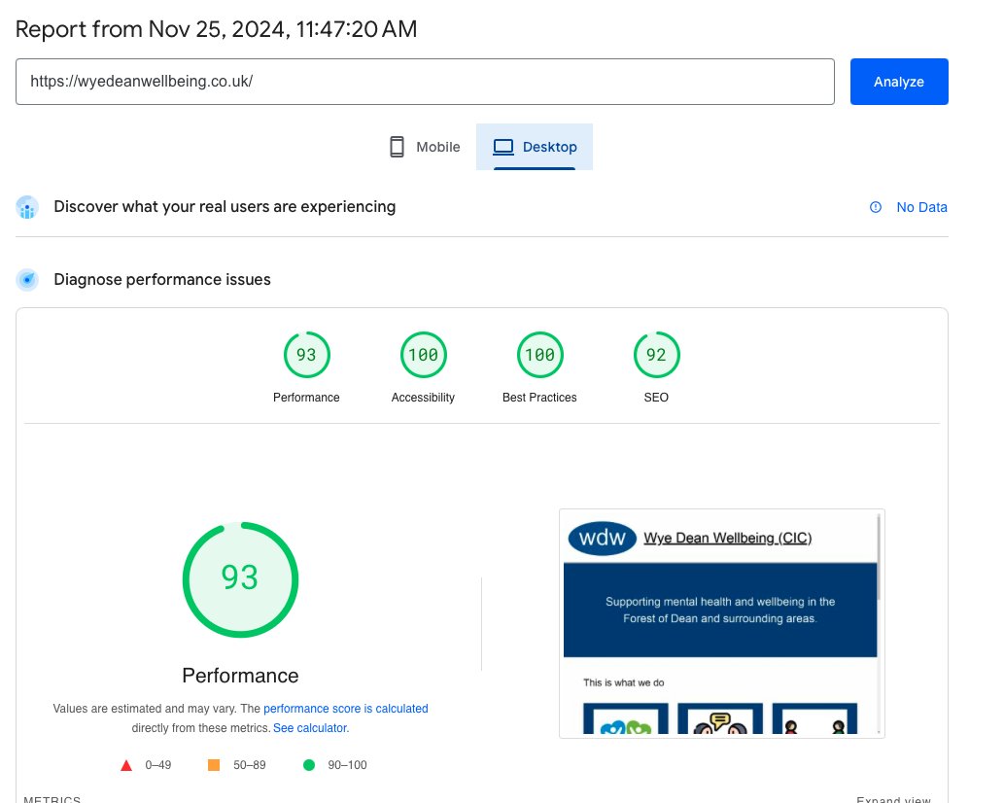Image resolution: width=1004 pixels, height=803 pixels.
Task: Click the Discover what your real users heading
Action: point(225,207)
